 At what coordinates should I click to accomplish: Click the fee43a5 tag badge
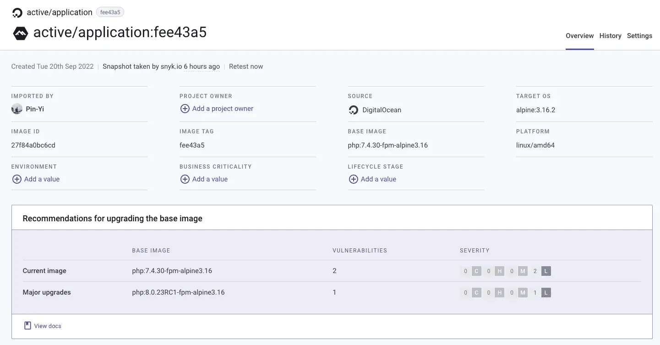click(x=110, y=12)
